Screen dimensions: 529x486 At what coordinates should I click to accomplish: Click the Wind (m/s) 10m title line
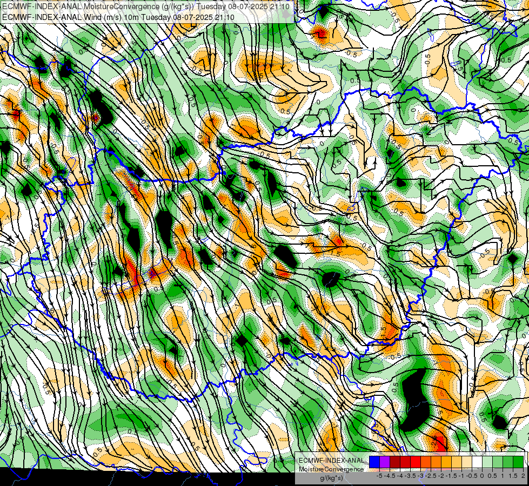click(x=118, y=17)
